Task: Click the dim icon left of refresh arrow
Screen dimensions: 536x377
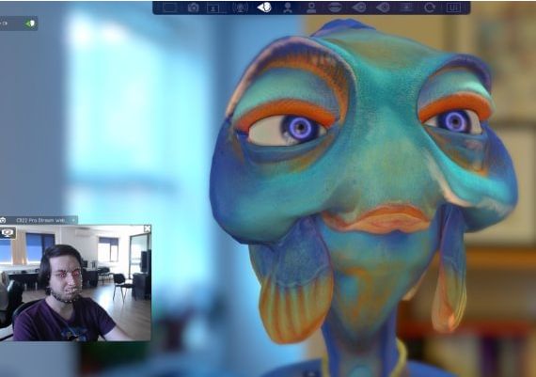Action: pos(406,8)
